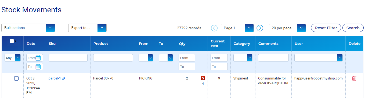The height and width of the screenshot is (98, 365).
Task: Tick the select-all header checkbox
Action: [x=12, y=41]
